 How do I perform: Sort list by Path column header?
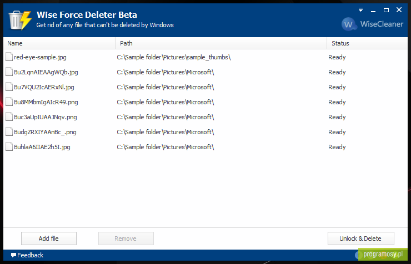pos(221,43)
